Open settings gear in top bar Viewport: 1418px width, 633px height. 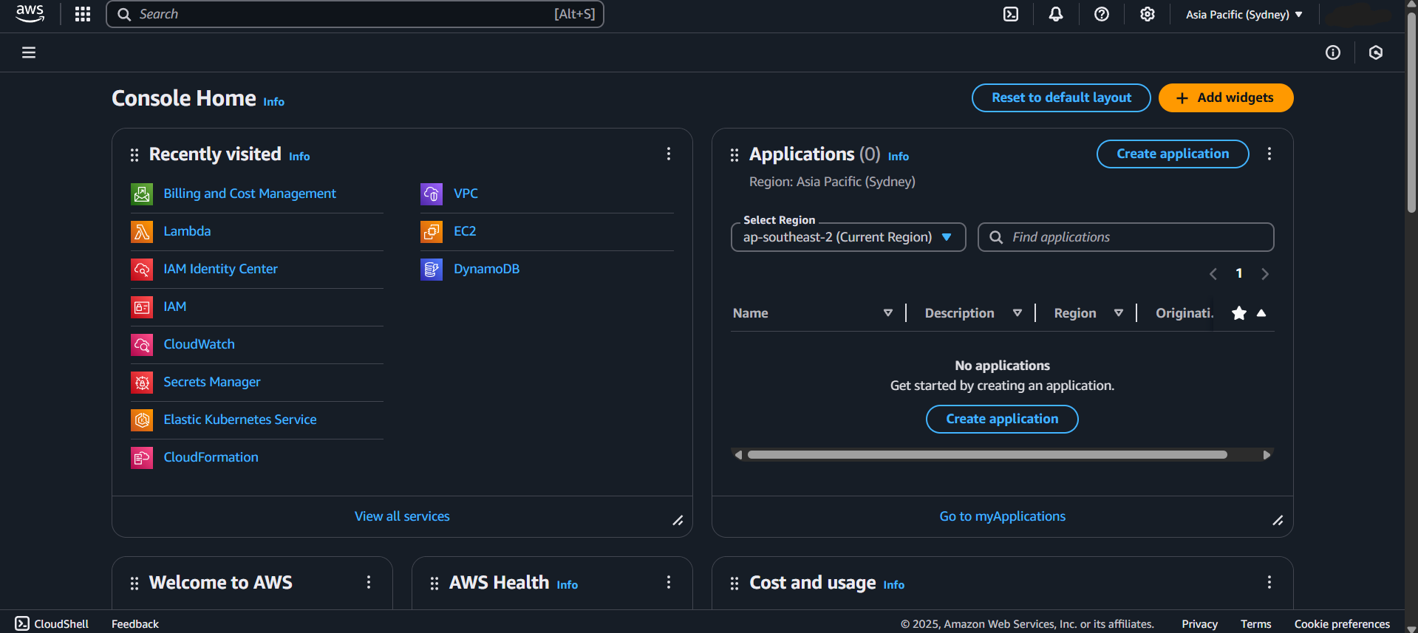pos(1148,14)
